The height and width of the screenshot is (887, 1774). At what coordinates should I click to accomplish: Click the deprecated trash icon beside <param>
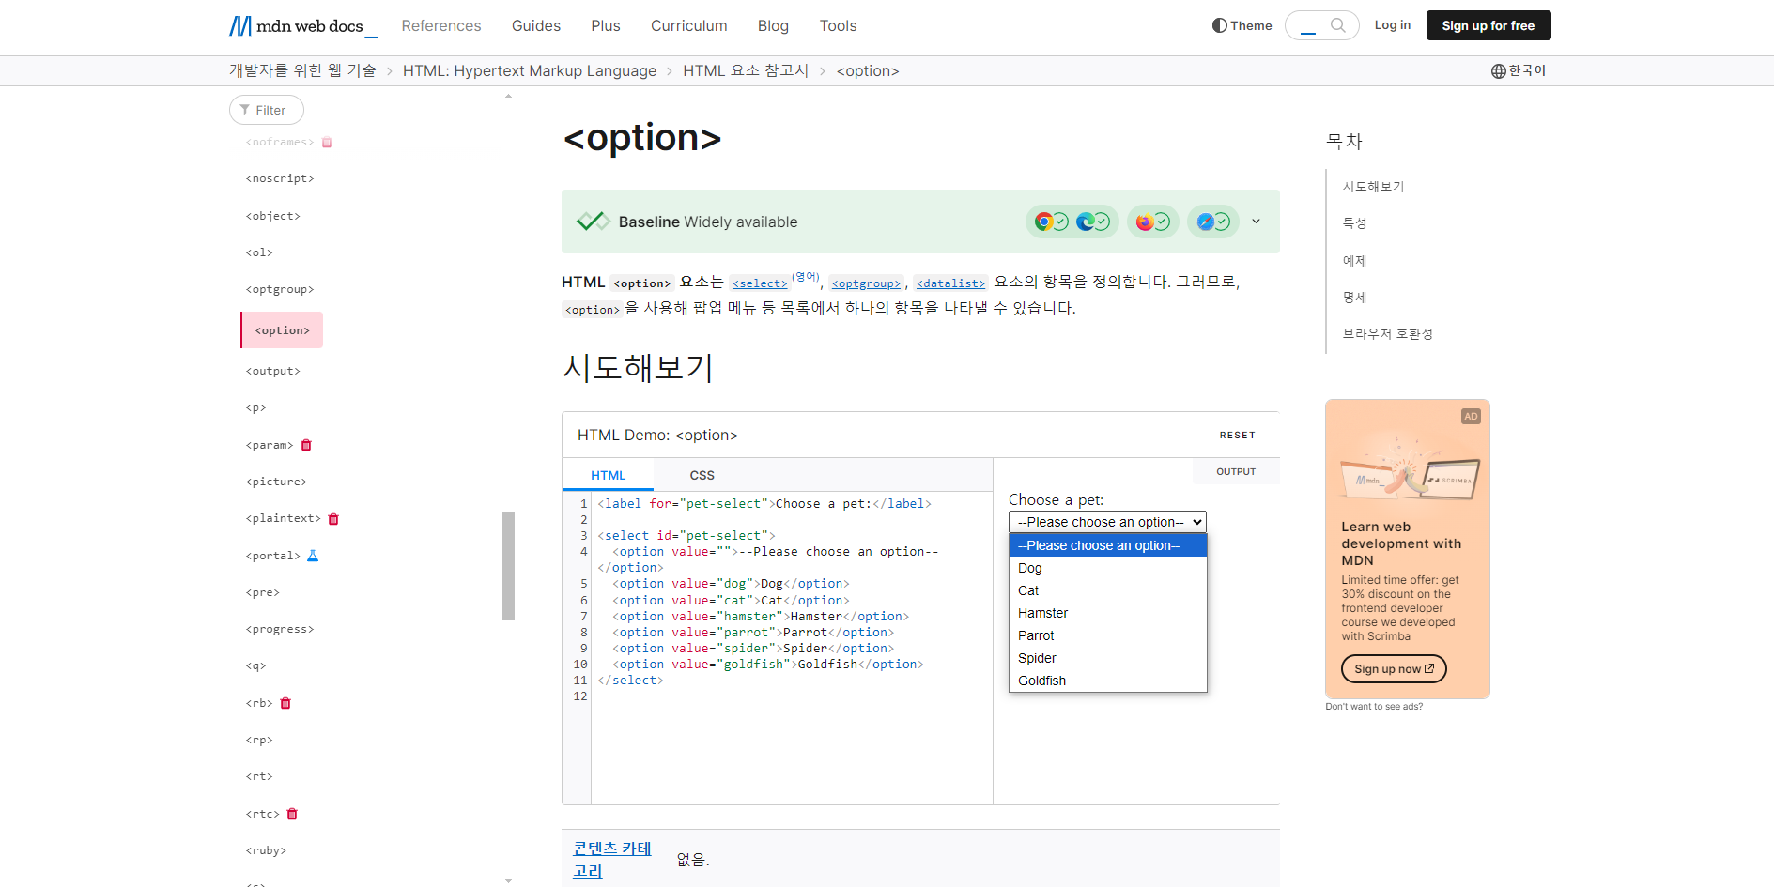point(306,445)
